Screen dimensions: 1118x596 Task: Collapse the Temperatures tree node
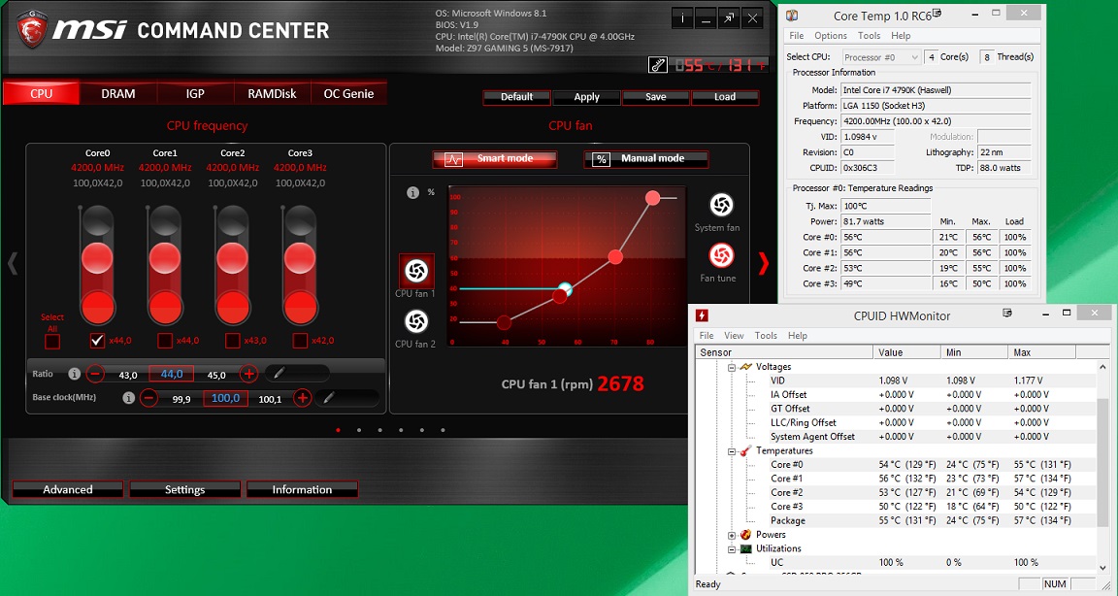[x=732, y=451]
